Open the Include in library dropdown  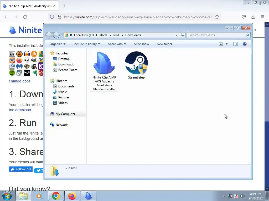tap(87, 44)
